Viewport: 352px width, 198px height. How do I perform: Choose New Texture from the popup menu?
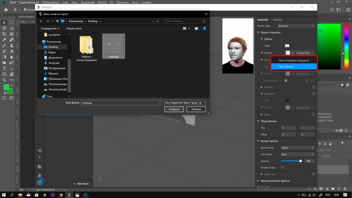(294, 67)
